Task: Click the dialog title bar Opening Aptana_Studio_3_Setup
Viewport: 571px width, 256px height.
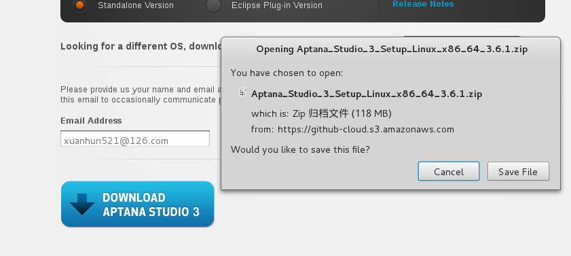Action: pyautogui.click(x=392, y=49)
